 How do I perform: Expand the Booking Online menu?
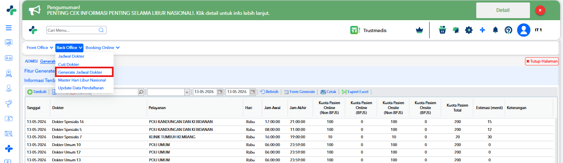pos(102,48)
